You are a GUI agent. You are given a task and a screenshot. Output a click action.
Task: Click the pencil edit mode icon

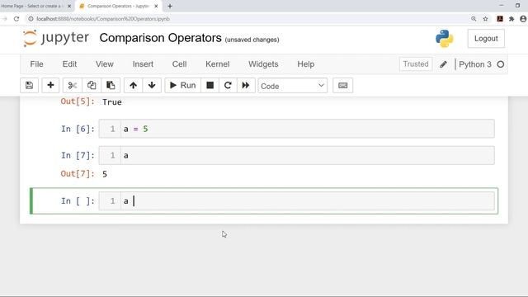(x=443, y=64)
